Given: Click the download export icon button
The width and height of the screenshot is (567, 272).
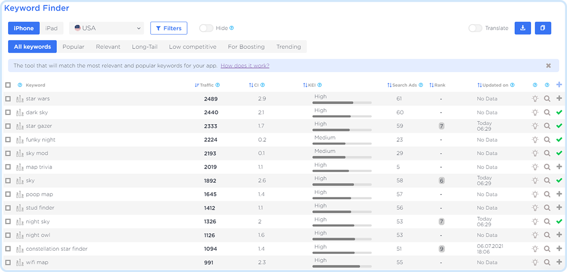Looking at the screenshot, I should point(523,28).
